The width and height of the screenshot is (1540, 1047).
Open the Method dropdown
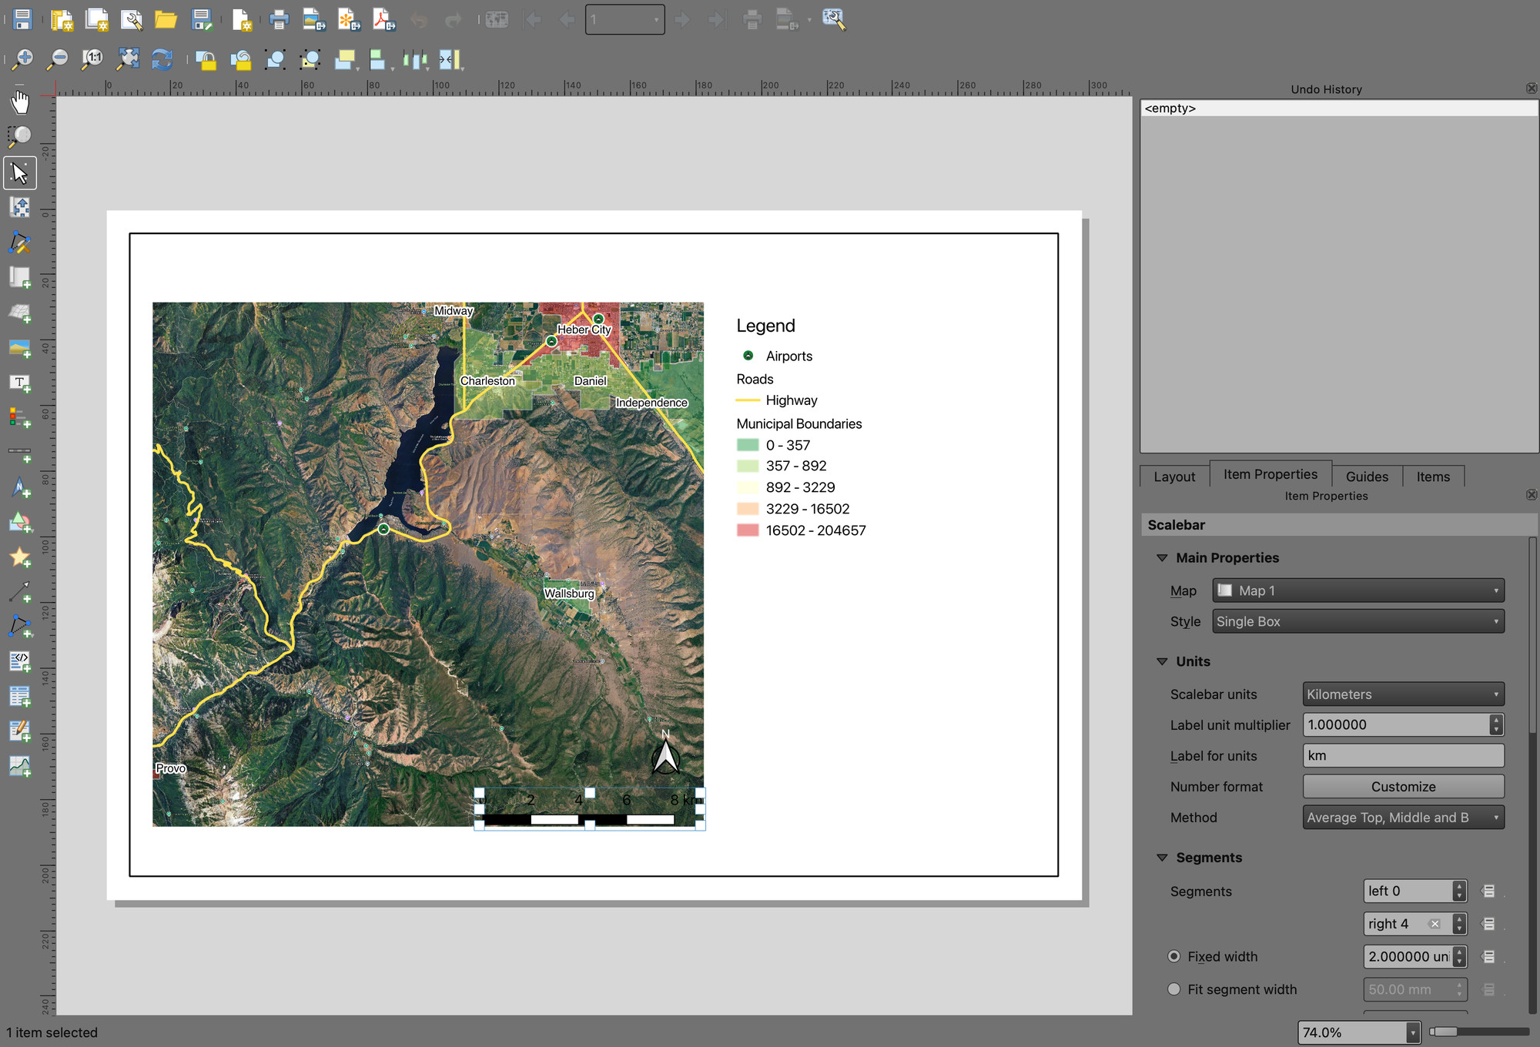(x=1403, y=818)
